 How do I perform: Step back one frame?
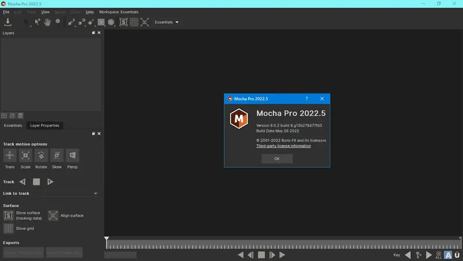pyautogui.click(x=251, y=255)
